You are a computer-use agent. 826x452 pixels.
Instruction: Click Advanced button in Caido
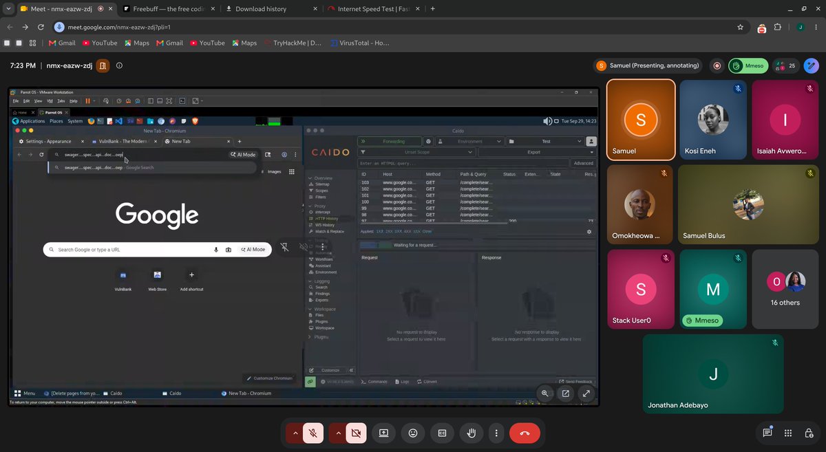583,163
